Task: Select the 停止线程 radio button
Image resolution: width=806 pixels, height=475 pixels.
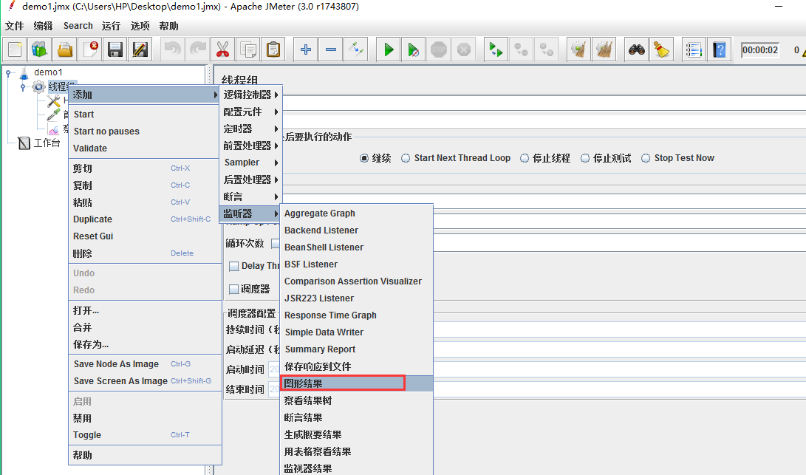Action: (525, 158)
